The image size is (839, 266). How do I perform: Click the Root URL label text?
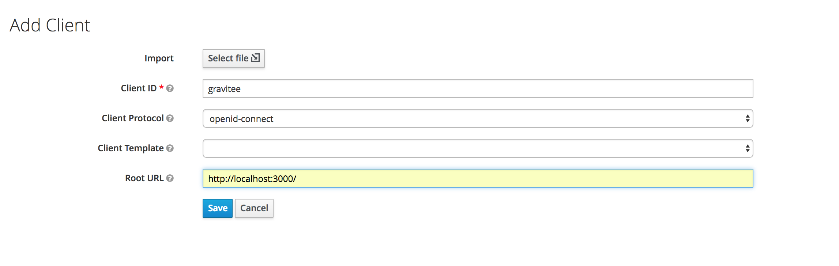point(144,178)
